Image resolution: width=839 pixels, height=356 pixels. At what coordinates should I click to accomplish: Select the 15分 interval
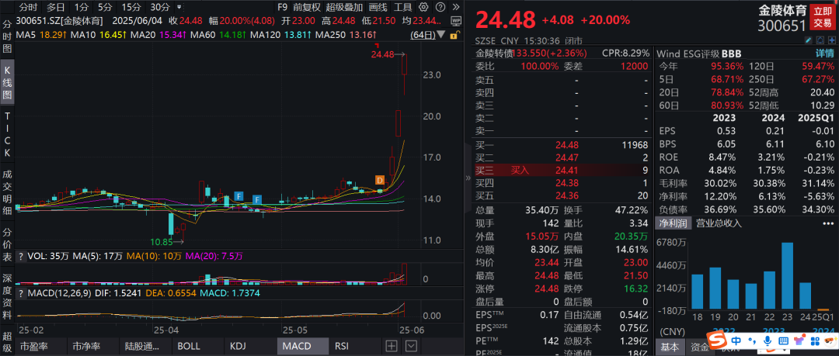point(131,7)
